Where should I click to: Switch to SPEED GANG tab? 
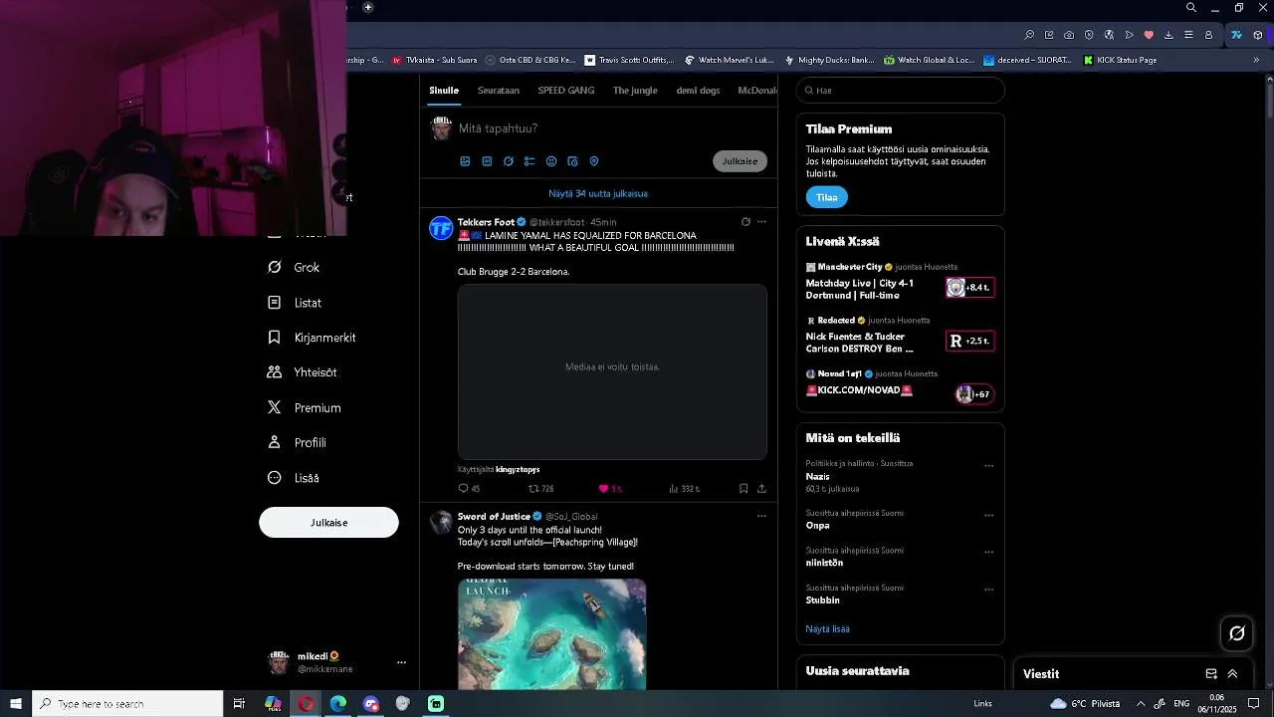(x=566, y=91)
